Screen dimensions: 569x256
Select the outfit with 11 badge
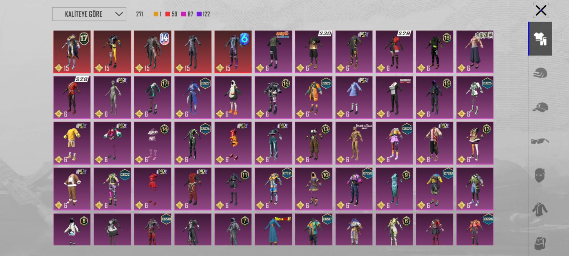(x=233, y=189)
